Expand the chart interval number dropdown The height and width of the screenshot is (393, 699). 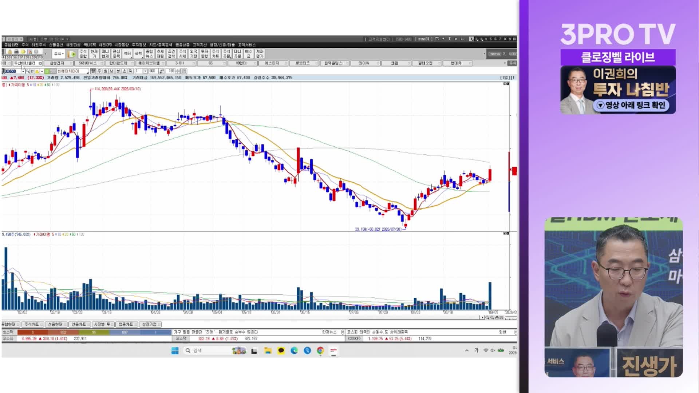[145, 71]
